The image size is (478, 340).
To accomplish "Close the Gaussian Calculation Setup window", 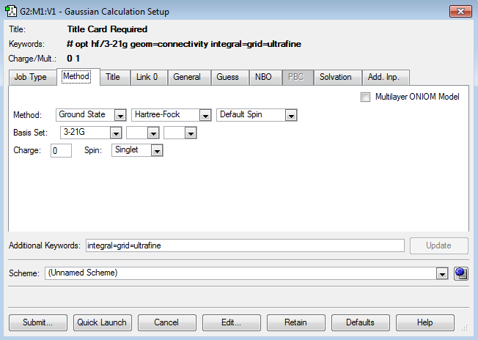I will click(460, 12).
